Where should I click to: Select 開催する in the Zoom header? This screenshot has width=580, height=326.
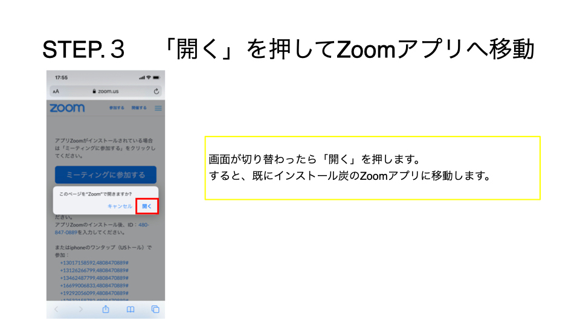(x=139, y=108)
